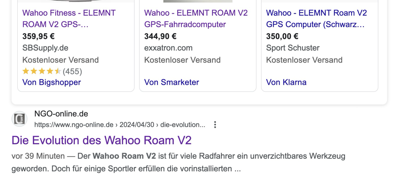
Task: Click the exxatron product image thumbnail
Action: pos(198,1)
